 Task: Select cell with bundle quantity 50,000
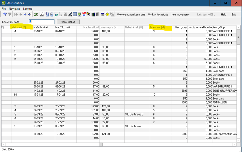tap(200, 59)
